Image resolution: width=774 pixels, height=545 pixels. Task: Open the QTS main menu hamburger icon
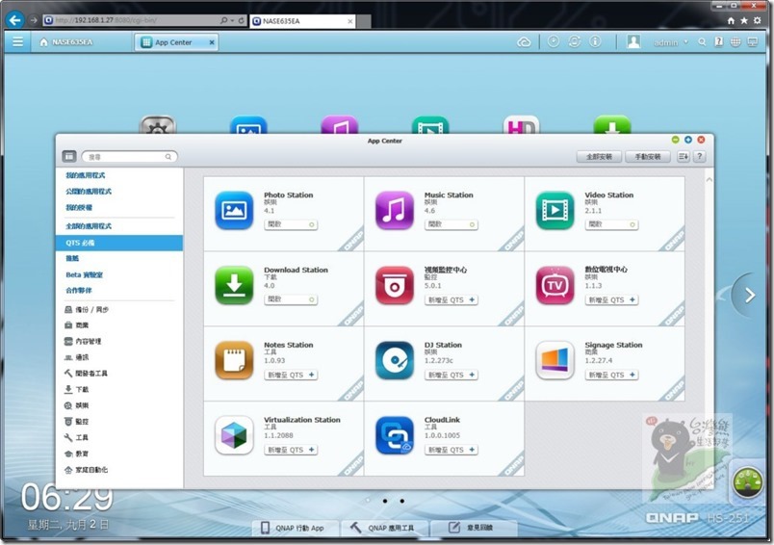[x=17, y=42]
